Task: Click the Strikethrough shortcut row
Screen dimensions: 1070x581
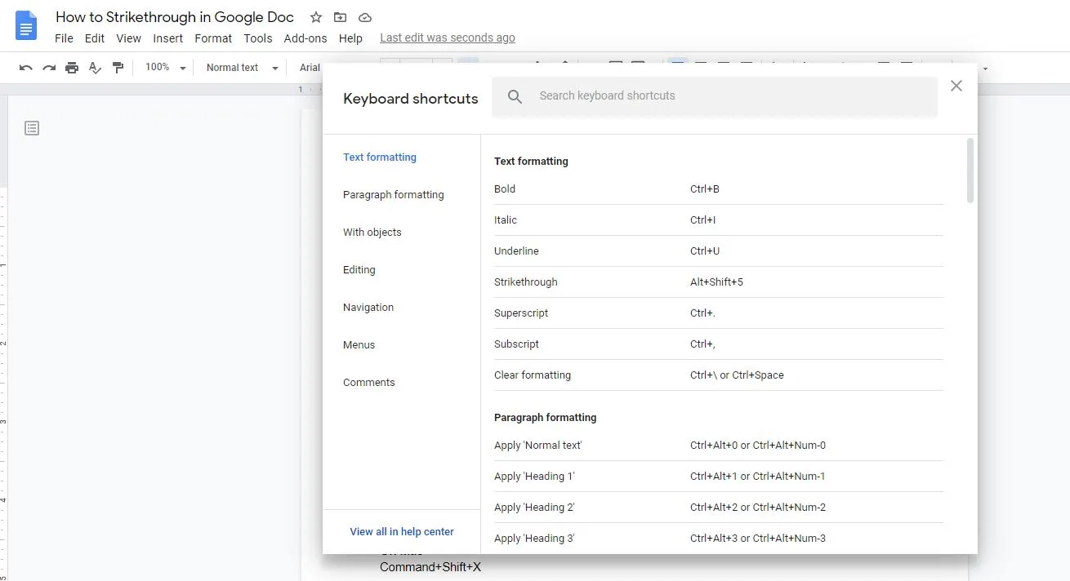Action: [719, 282]
